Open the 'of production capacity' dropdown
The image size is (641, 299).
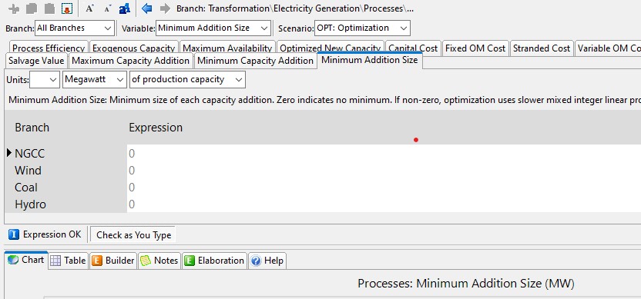coord(187,79)
